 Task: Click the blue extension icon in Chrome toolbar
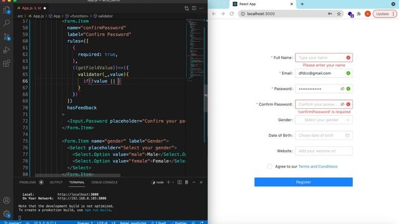pyautogui.click(x=350, y=14)
